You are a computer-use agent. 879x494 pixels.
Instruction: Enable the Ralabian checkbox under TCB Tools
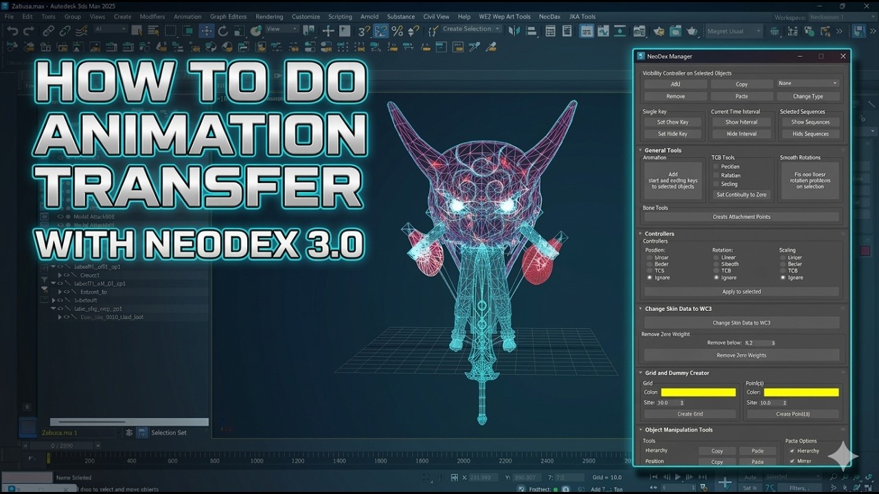click(x=716, y=176)
